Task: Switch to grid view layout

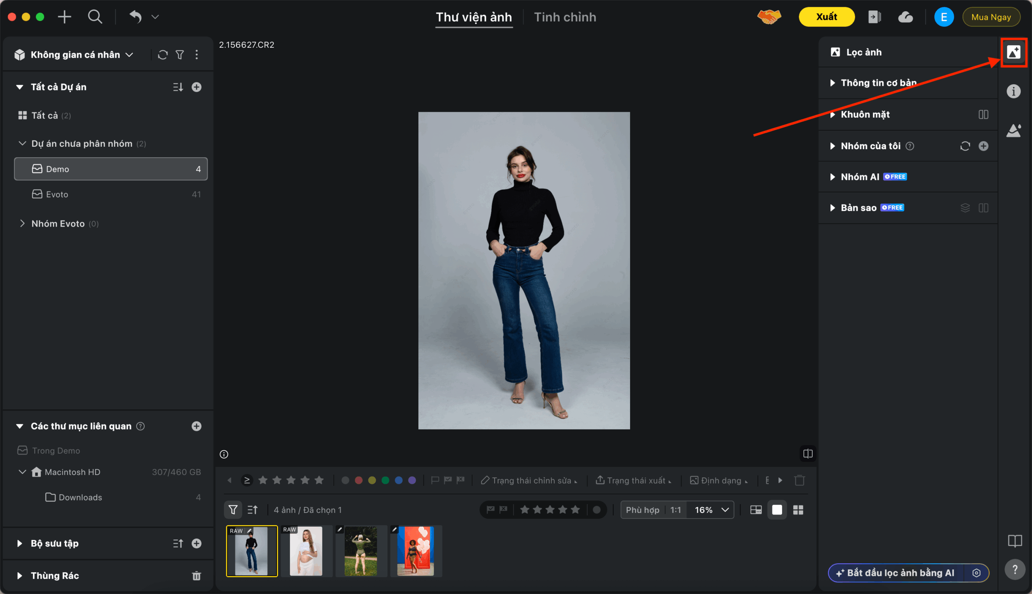Action: (x=798, y=510)
